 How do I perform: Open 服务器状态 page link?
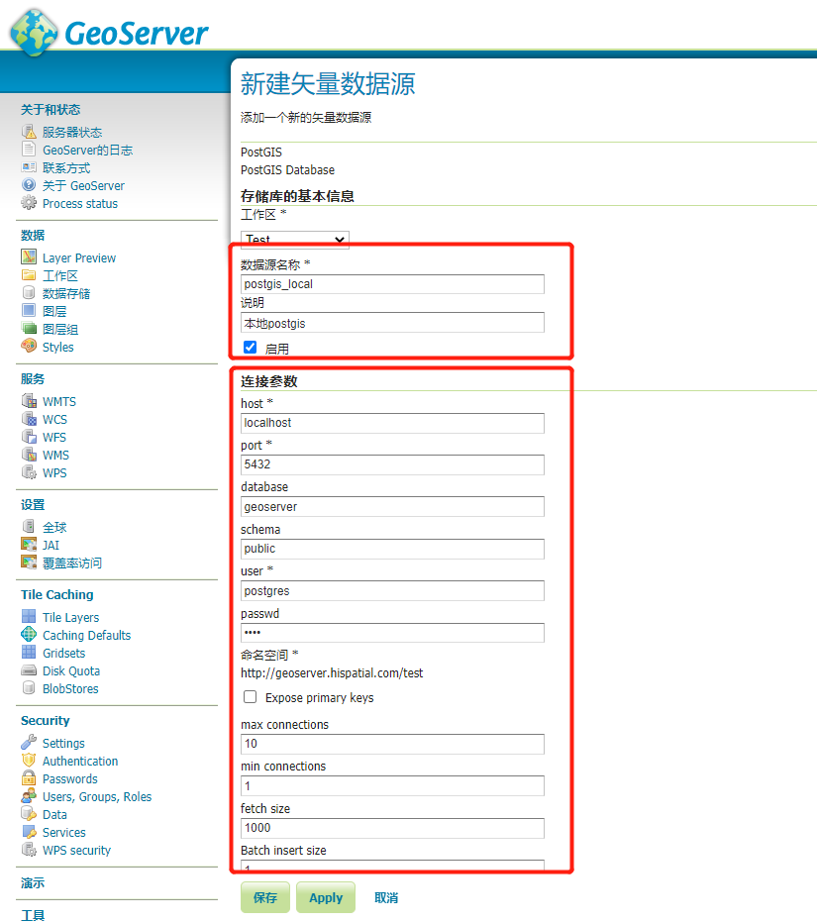tap(72, 133)
